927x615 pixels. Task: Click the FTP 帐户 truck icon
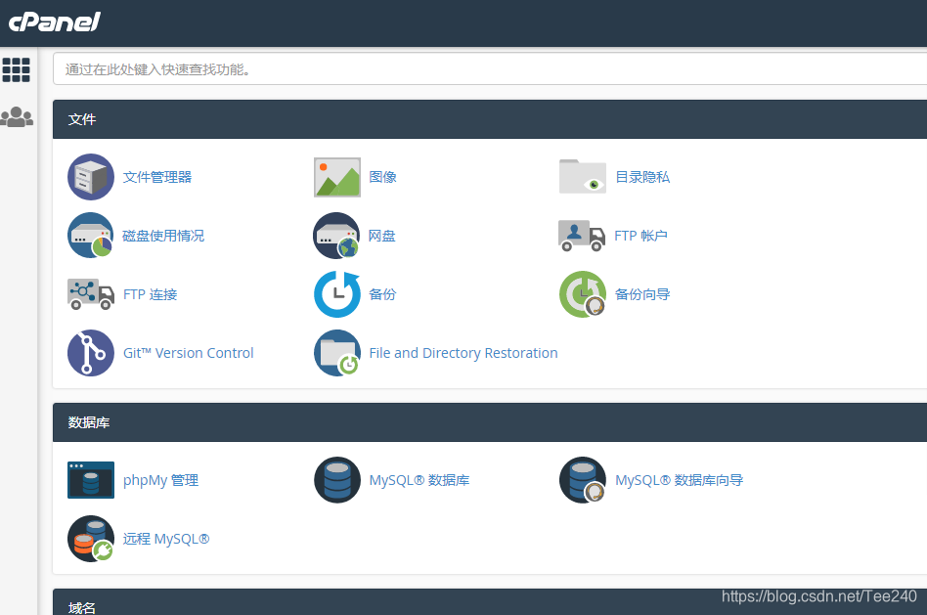582,236
